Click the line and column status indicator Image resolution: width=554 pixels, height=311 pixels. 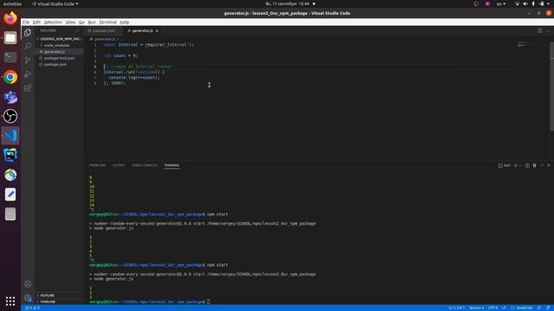tap(456, 308)
